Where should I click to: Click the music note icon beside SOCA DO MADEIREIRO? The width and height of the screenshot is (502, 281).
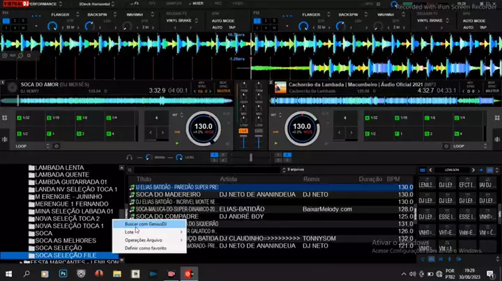point(132,195)
